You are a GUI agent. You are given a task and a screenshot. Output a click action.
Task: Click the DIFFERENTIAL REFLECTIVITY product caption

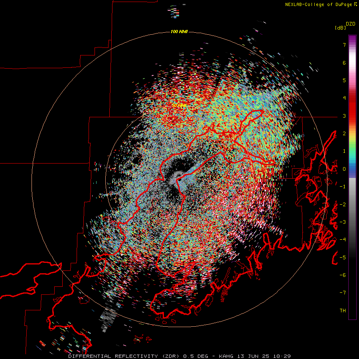click(x=179, y=356)
